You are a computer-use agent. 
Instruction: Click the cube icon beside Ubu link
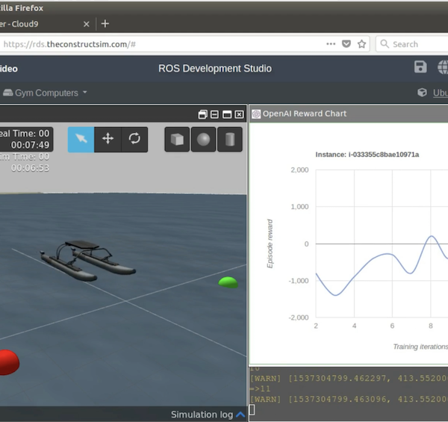pos(422,93)
